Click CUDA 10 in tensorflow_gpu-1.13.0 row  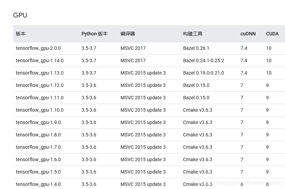(x=268, y=73)
